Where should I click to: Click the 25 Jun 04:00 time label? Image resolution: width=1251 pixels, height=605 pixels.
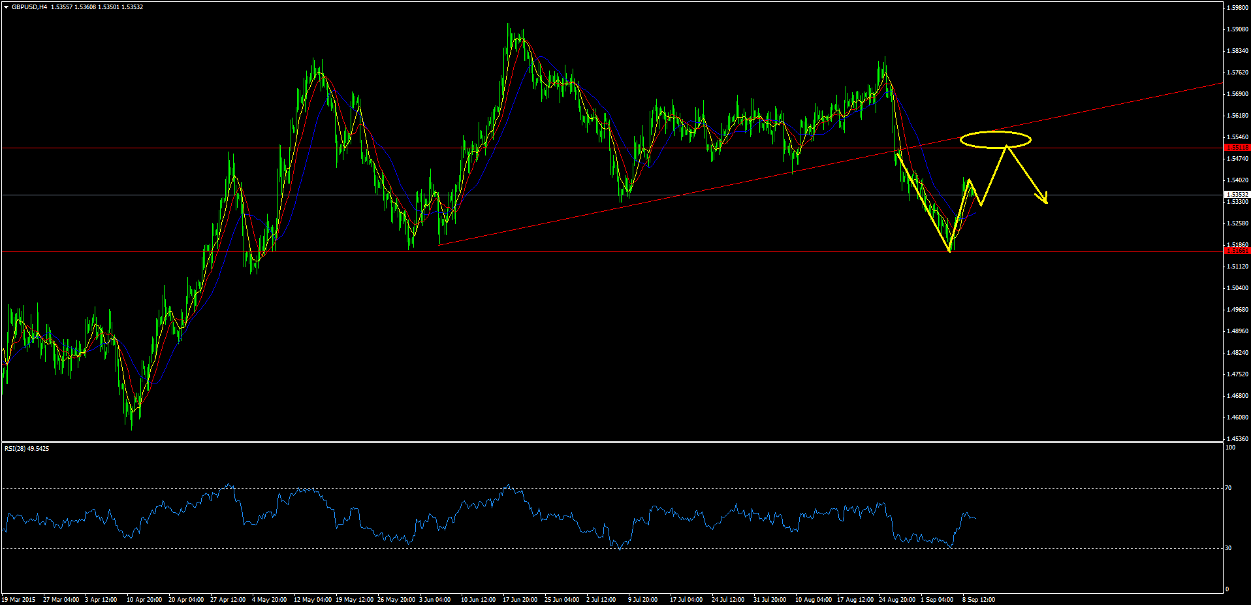tap(562, 600)
